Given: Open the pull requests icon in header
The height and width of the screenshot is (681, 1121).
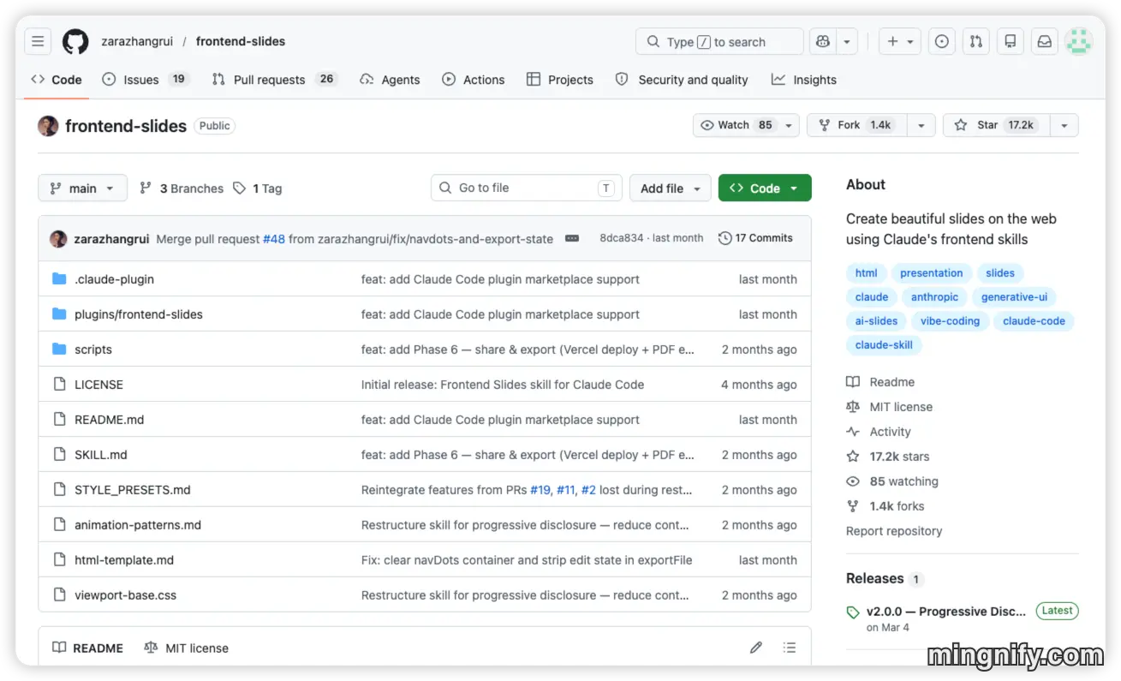Looking at the screenshot, I should 976,41.
